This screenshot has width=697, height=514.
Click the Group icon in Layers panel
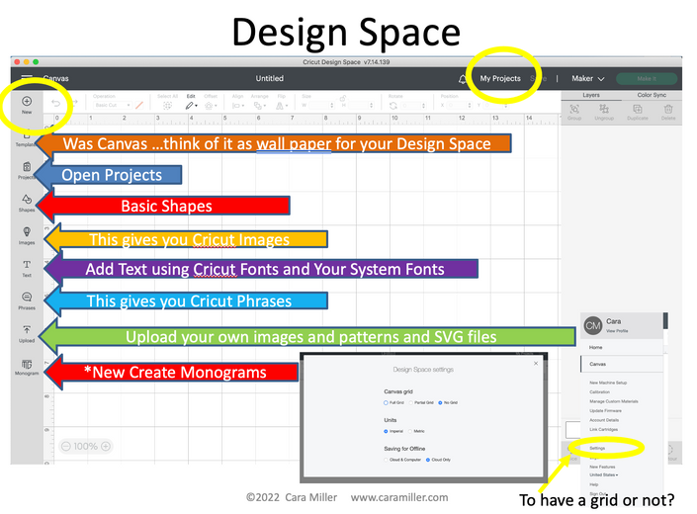[574, 109]
